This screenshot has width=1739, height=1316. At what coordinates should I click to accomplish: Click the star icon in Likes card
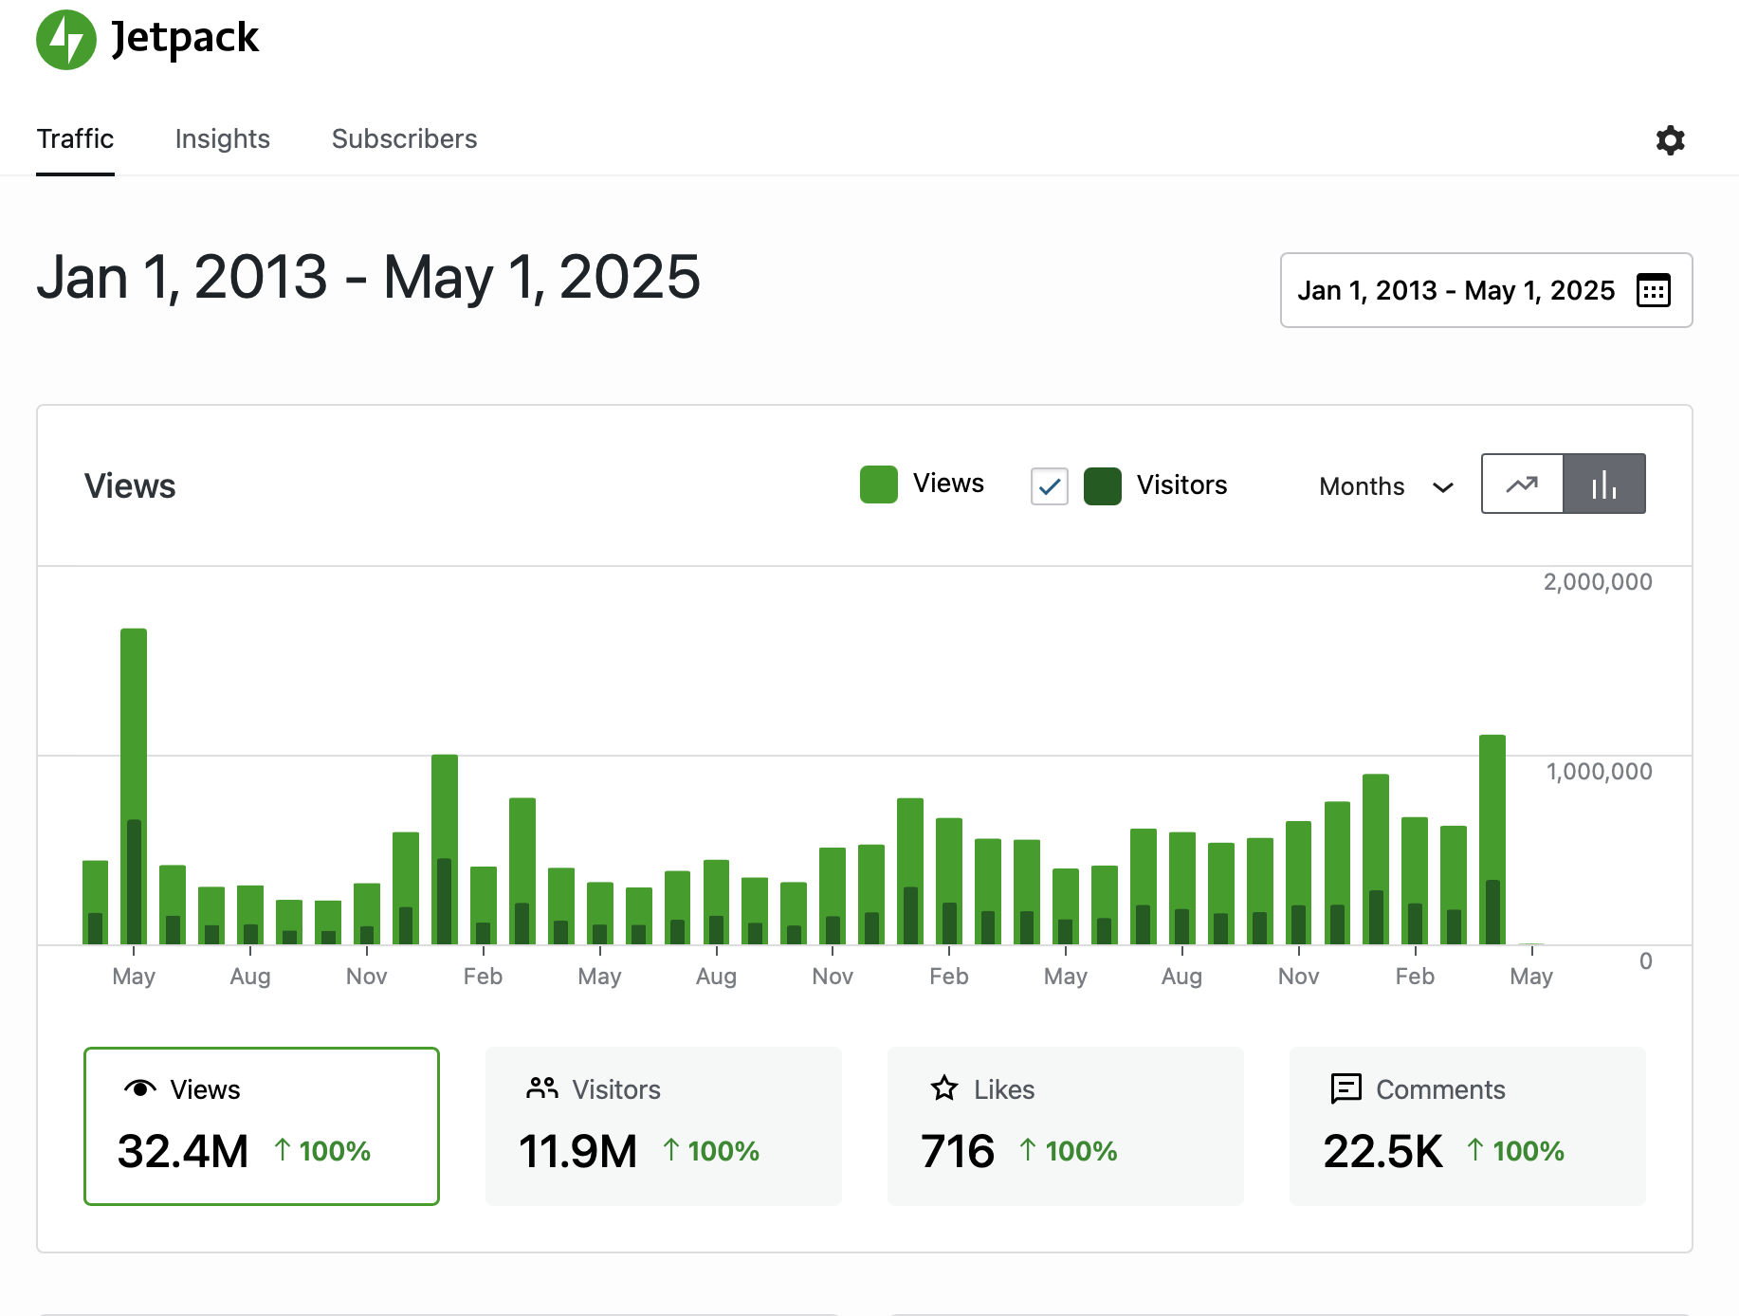[x=944, y=1088]
